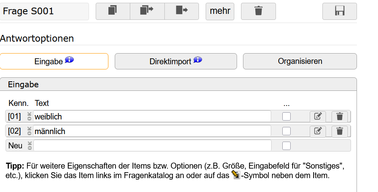378x192 pixels.
Task: Edit the 'männlich' option
Action: 318,131
